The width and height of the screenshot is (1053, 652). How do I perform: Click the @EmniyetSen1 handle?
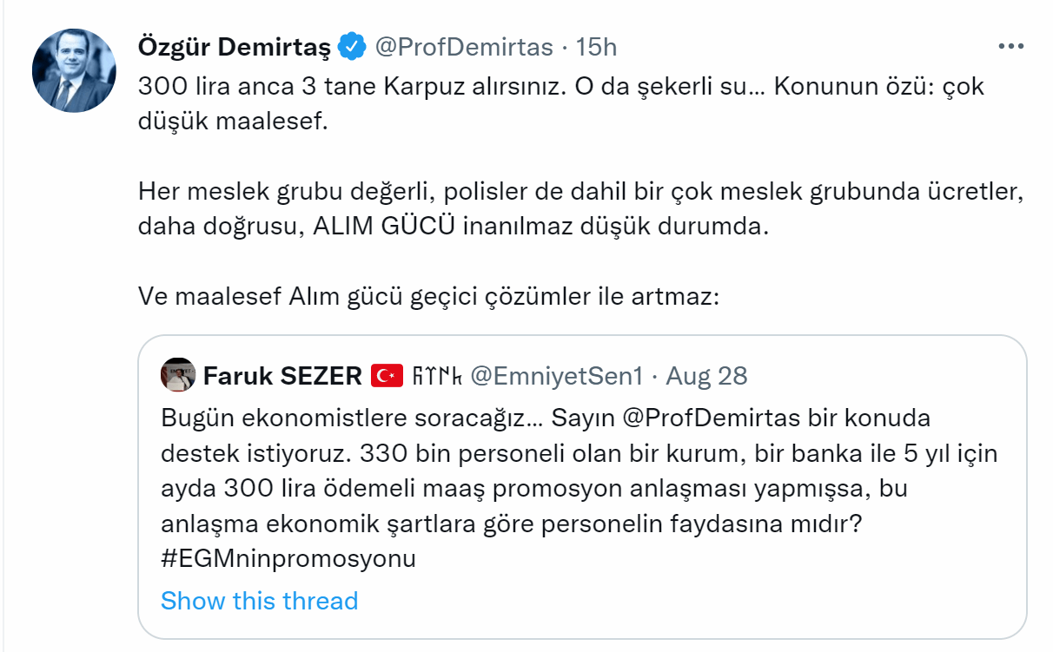(x=557, y=376)
